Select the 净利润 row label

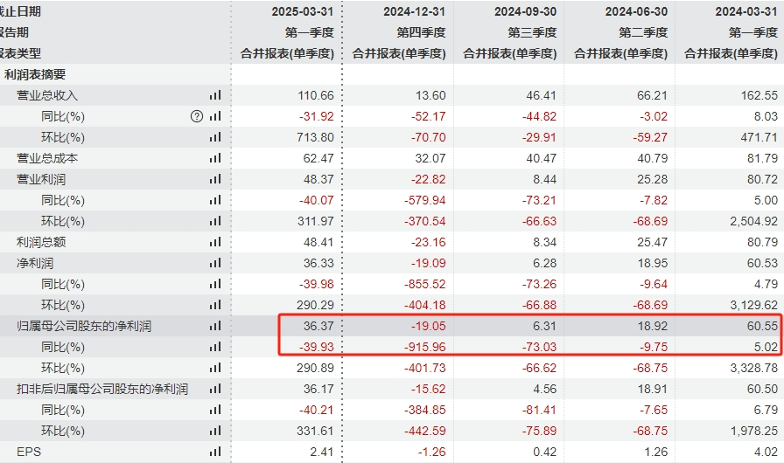[x=35, y=263]
